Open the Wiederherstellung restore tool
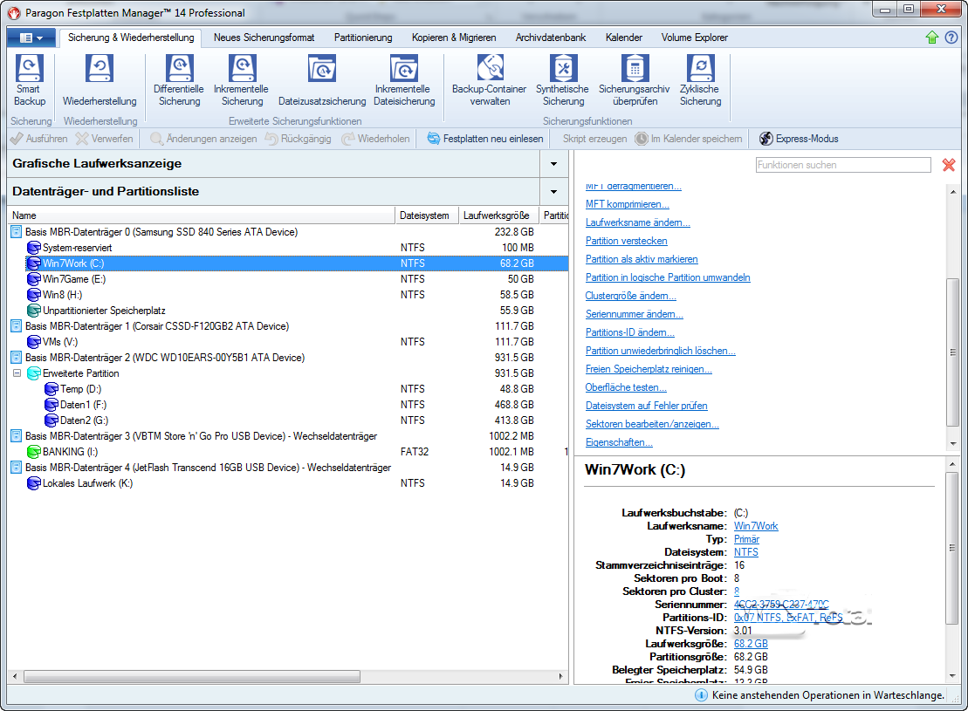Screen dimensions: 968x711 [100, 70]
